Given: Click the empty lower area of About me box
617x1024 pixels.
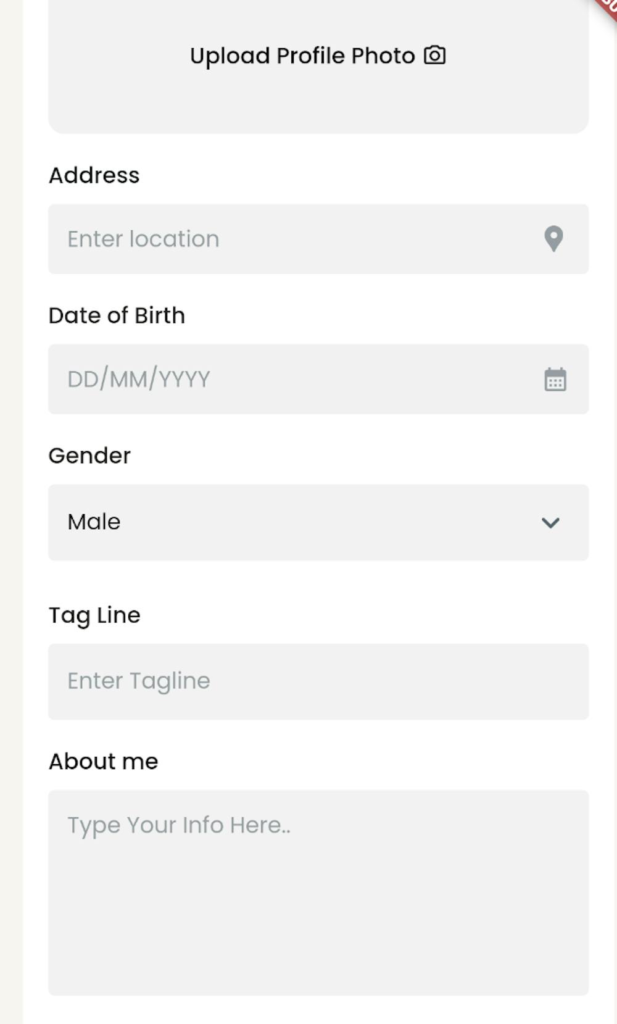Looking at the screenshot, I should (318, 926).
